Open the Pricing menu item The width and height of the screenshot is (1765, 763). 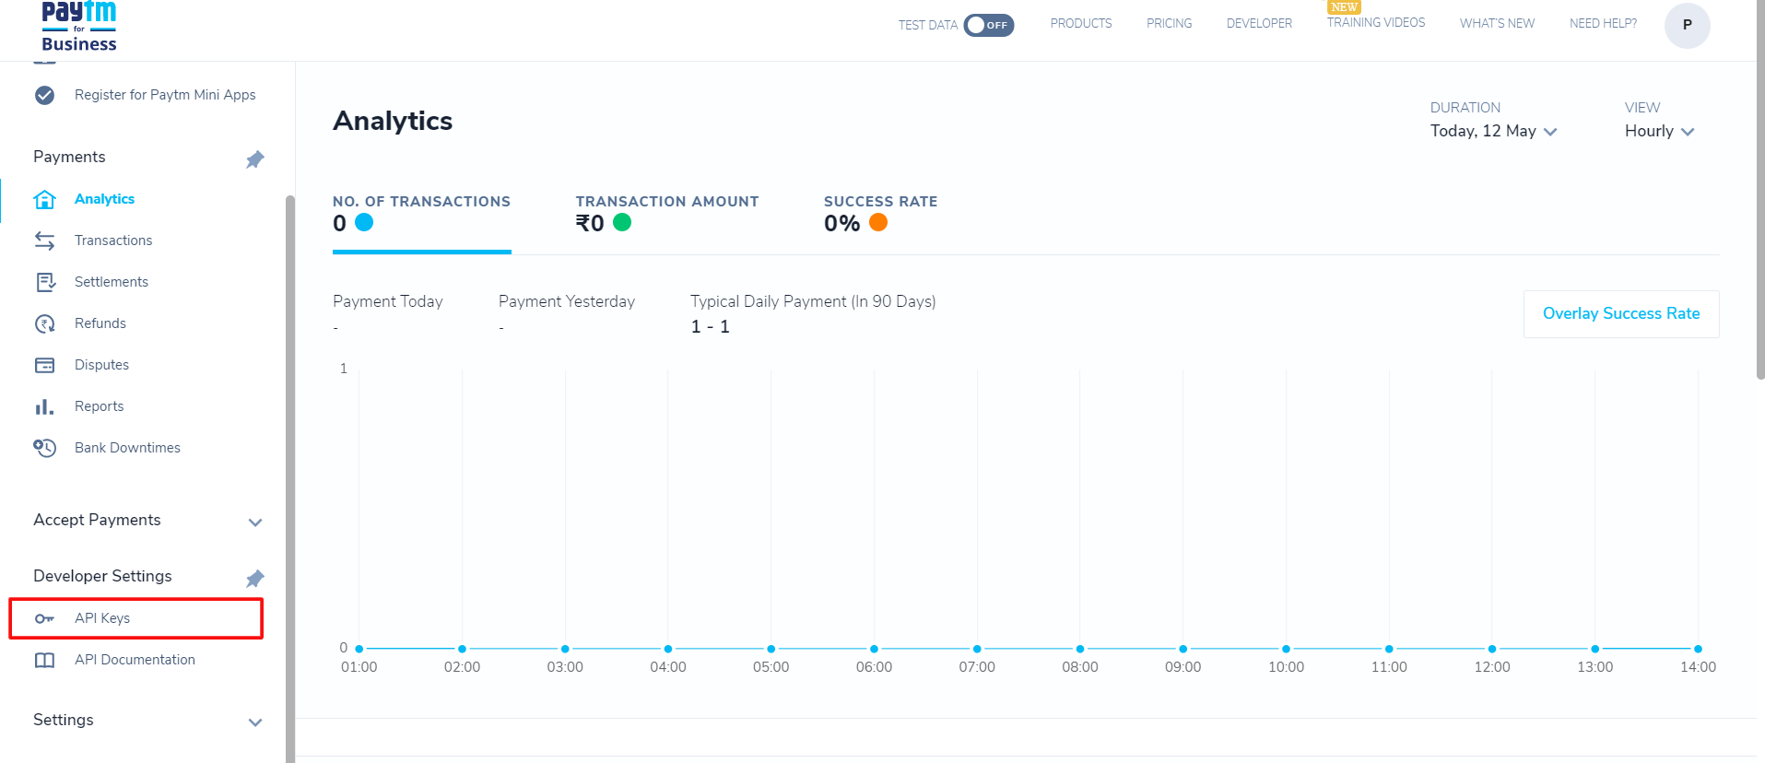[1169, 23]
